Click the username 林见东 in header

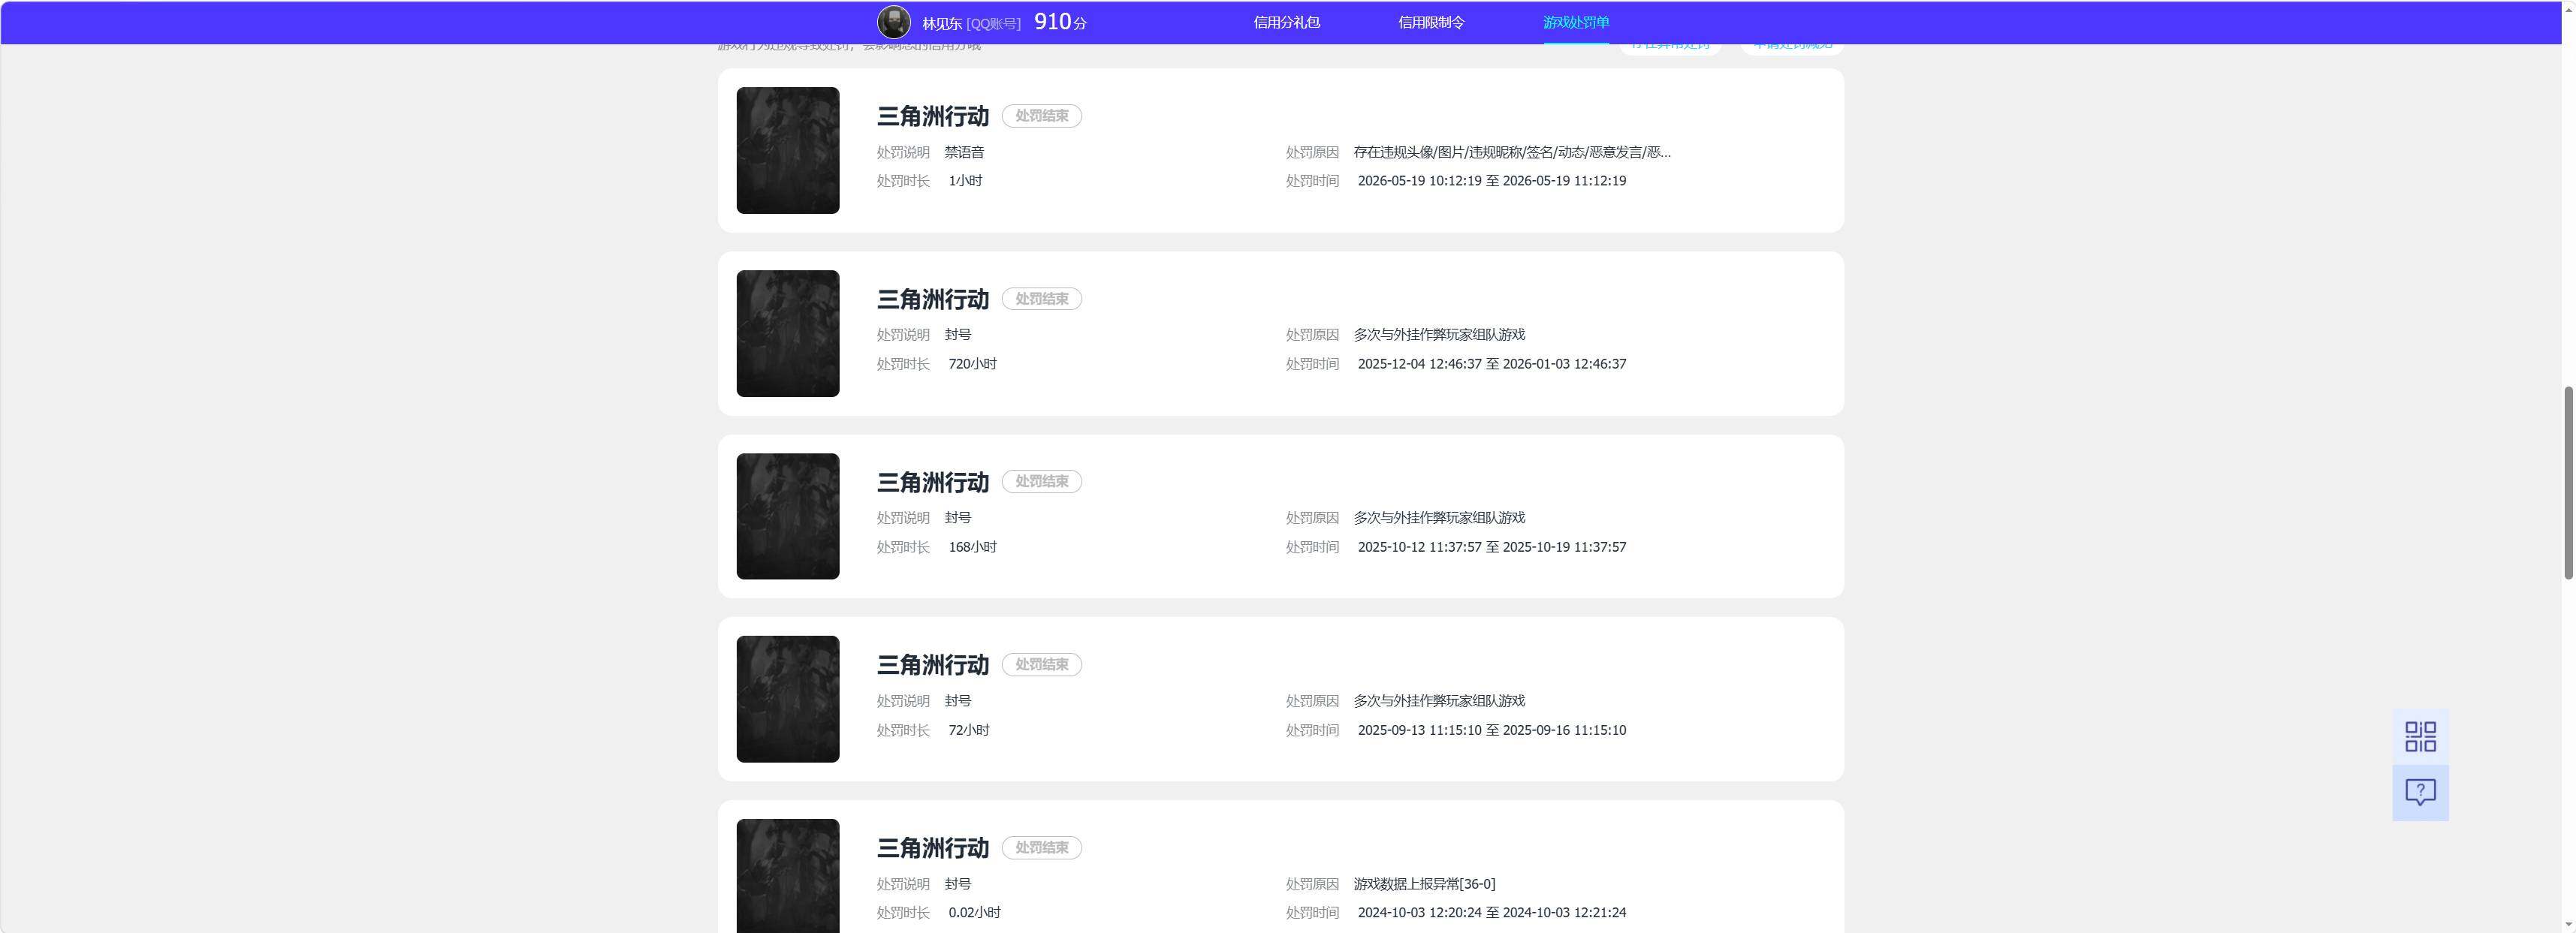click(941, 23)
